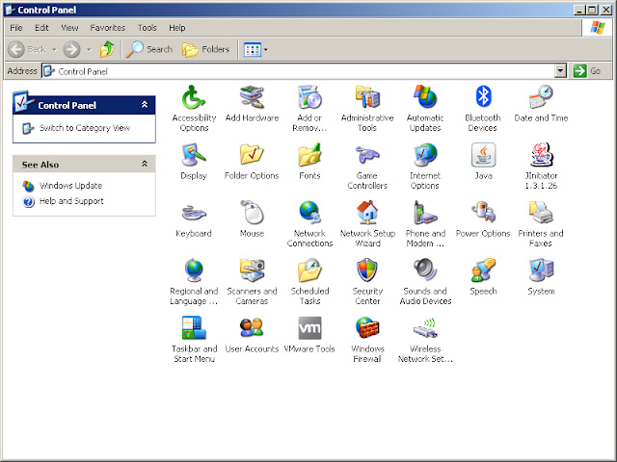Open Scheduled Tasks
Viewport: 617px width, 462px height.
pyautogui.click(x=309, y=281)
